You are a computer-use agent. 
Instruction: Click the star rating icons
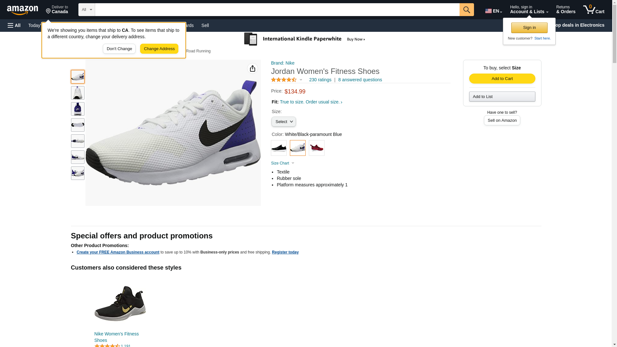(284, 80)
